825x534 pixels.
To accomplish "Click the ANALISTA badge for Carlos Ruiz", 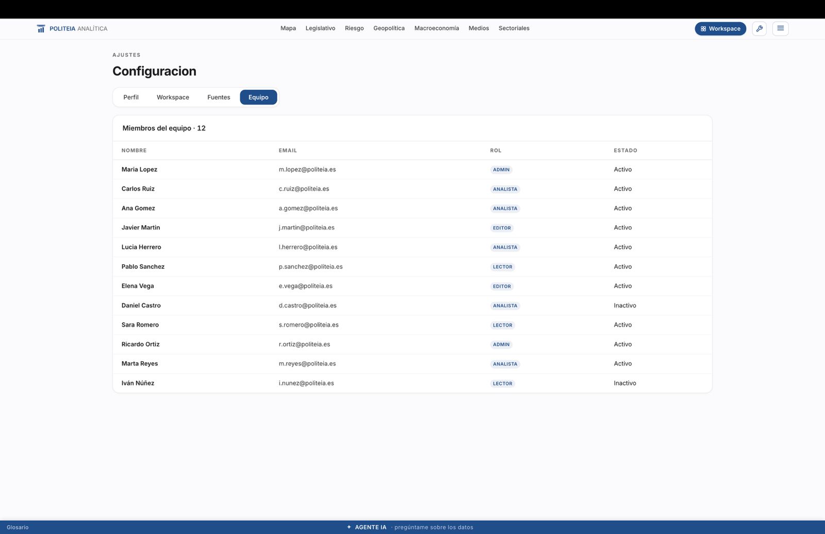I will coord(505,189).
